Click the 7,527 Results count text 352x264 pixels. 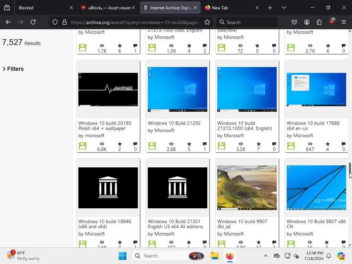tap(21, 42)
